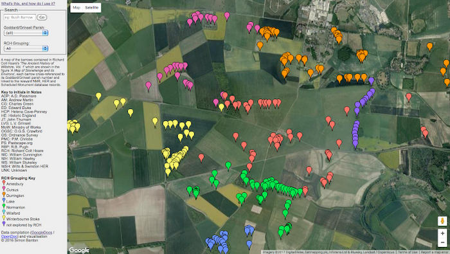Open the OpenDoc data compilation link

[x=9, y=237]
